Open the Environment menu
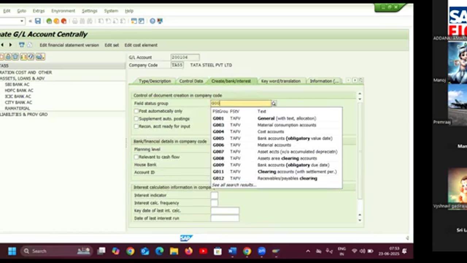Viewport: 467px width, 263px height. (63, 11)
